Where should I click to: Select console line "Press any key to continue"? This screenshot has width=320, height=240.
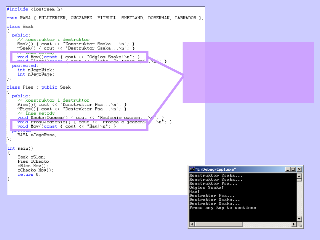[x=223, y=207]
